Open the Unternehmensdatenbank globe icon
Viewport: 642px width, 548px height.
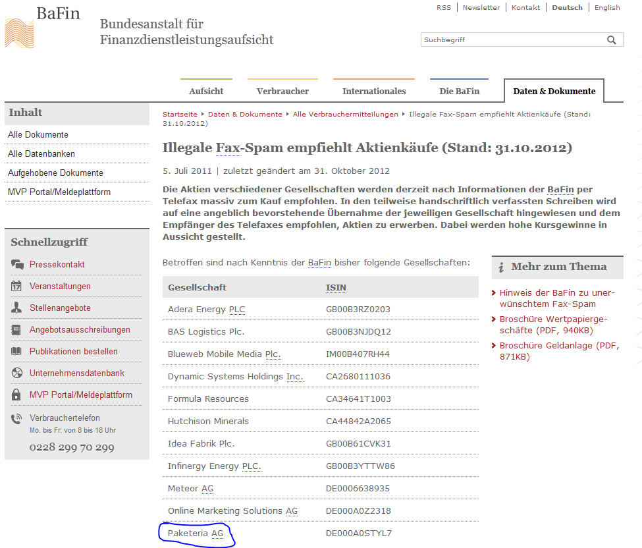[x=15, y=374]
